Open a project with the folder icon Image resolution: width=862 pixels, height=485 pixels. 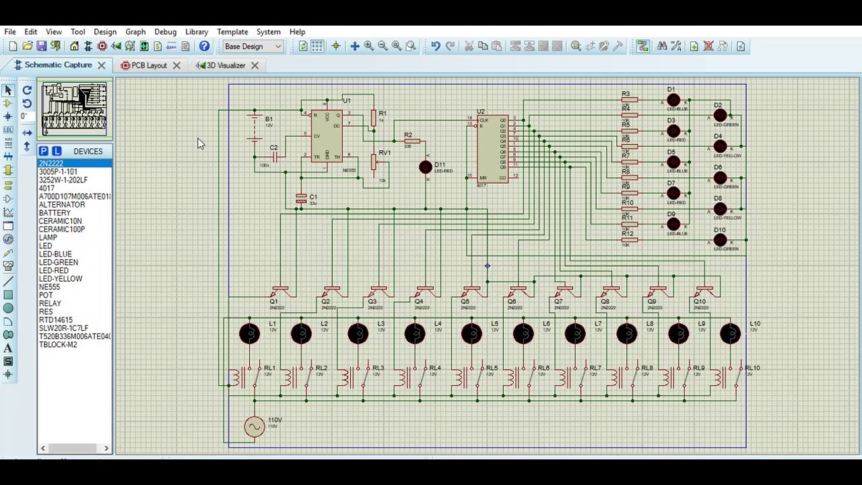pos(28,46)
